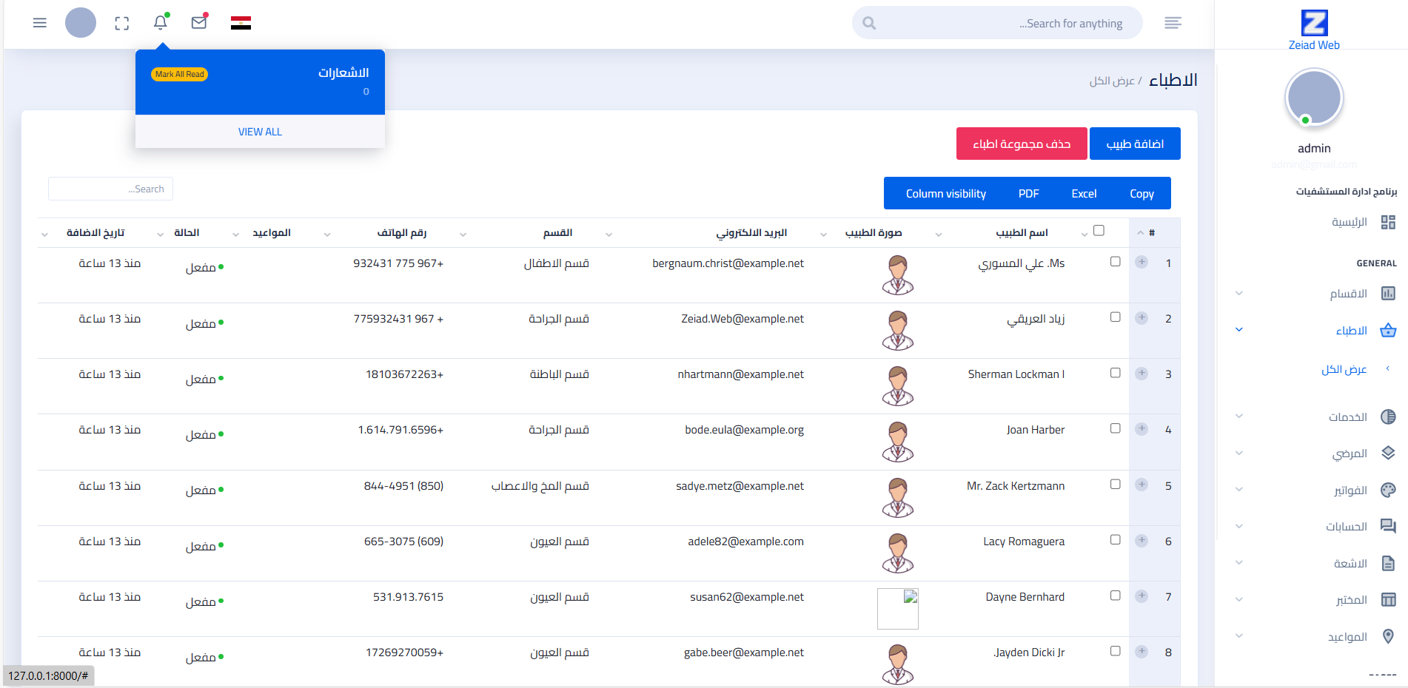Toggle fullscreen mode icon

tap(122, 24)
